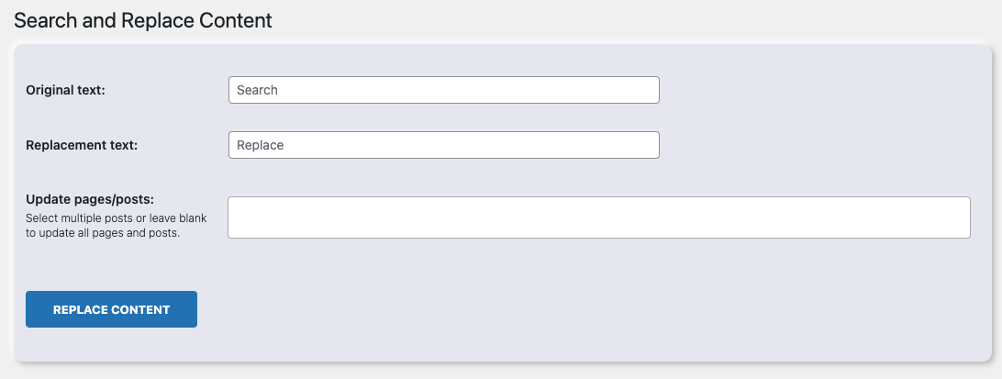Screen dimensions: 1002x379
Task: Click the Original text search field
Action: click(x=443, y=90)
